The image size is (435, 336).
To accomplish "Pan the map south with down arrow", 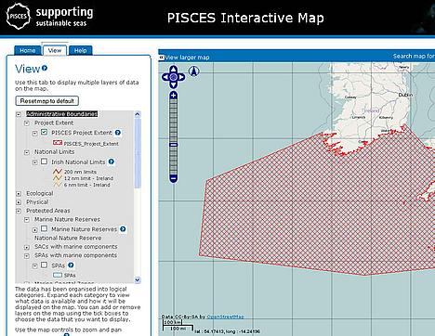I will (174, 84).
